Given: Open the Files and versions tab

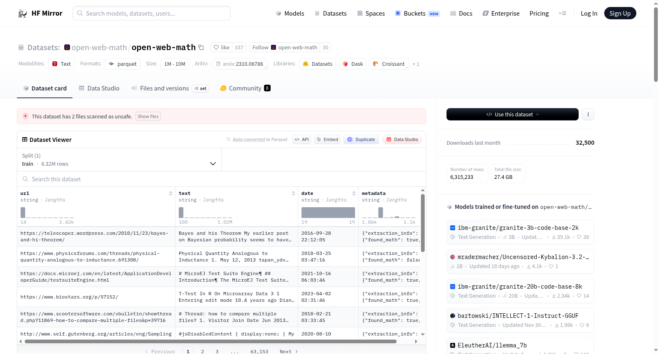Looking at the screenshot, I should [x=169, y=88].
